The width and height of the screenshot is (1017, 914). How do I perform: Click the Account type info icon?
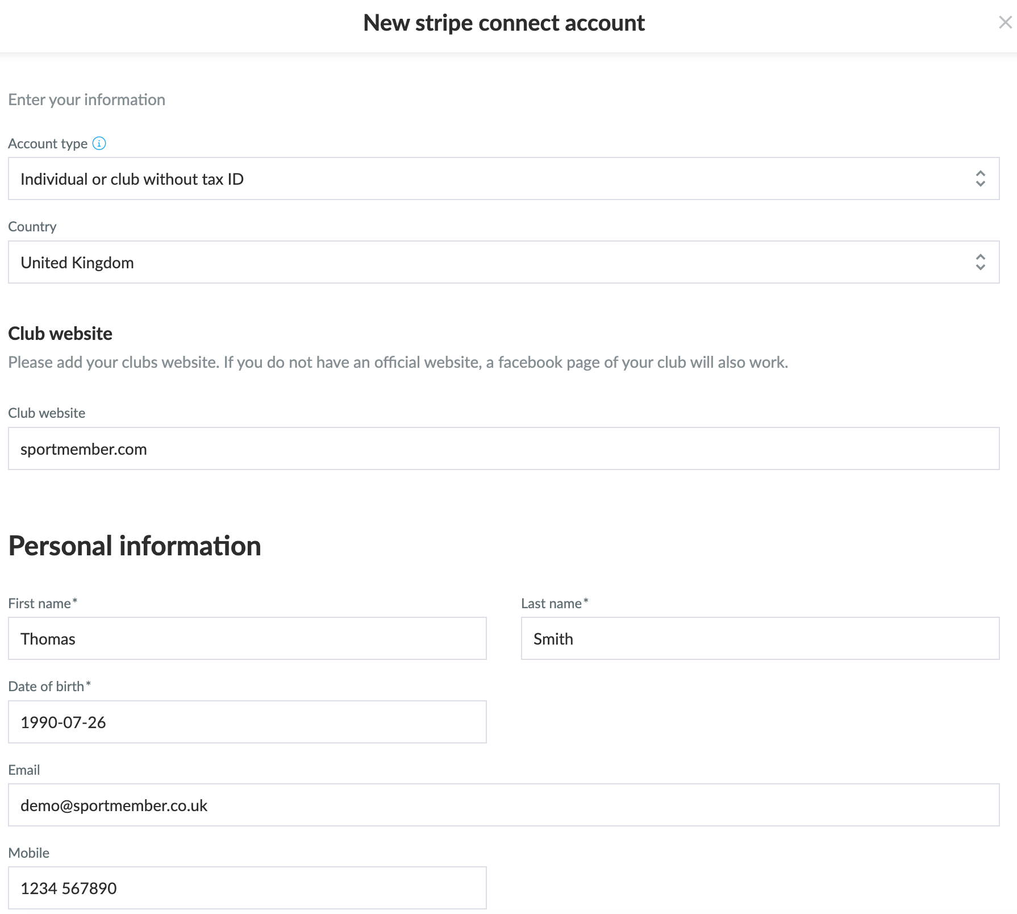pyautogui.click(x=99, y=143)
